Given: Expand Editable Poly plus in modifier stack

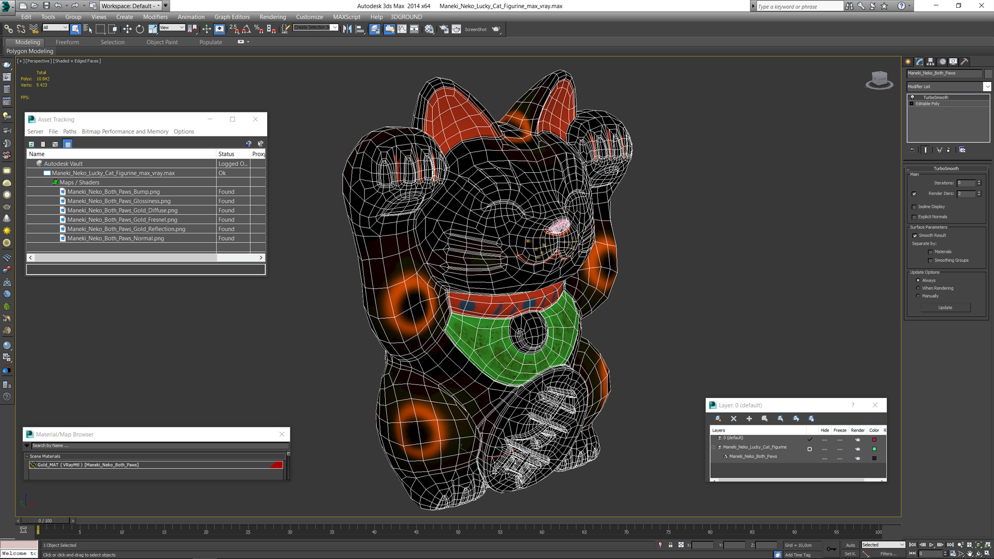Looking at the screenshot, I should pyautogui.click(x=912, y=104).
